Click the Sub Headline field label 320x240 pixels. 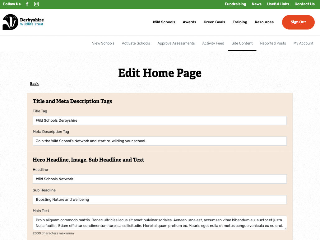click(x=44, y=190)
